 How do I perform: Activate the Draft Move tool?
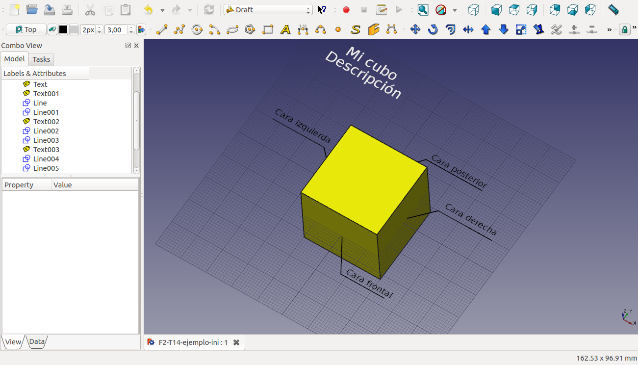[415, 30]
